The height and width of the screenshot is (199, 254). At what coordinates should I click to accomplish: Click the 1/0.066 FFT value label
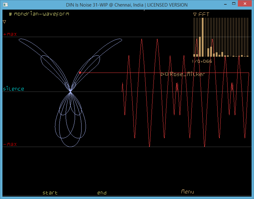[202, 61]
